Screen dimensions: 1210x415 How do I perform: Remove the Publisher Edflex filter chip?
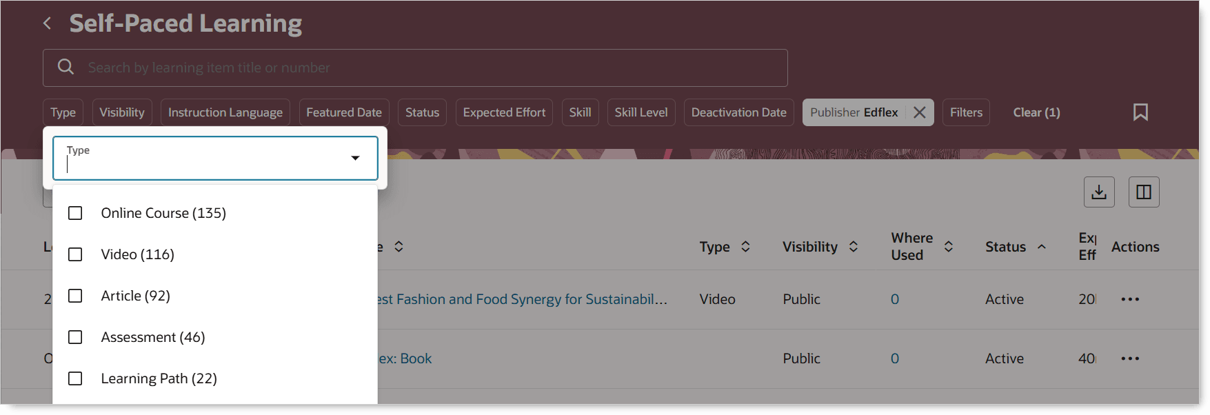click(919, 112)
